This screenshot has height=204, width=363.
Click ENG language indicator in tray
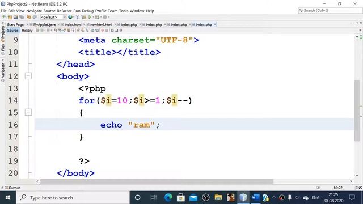[315, 198]
